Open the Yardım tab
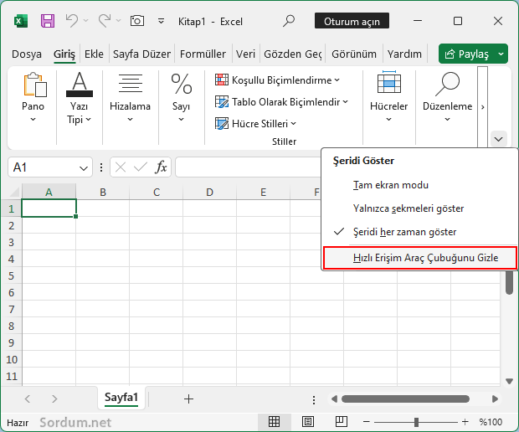 tap(404, 54)
